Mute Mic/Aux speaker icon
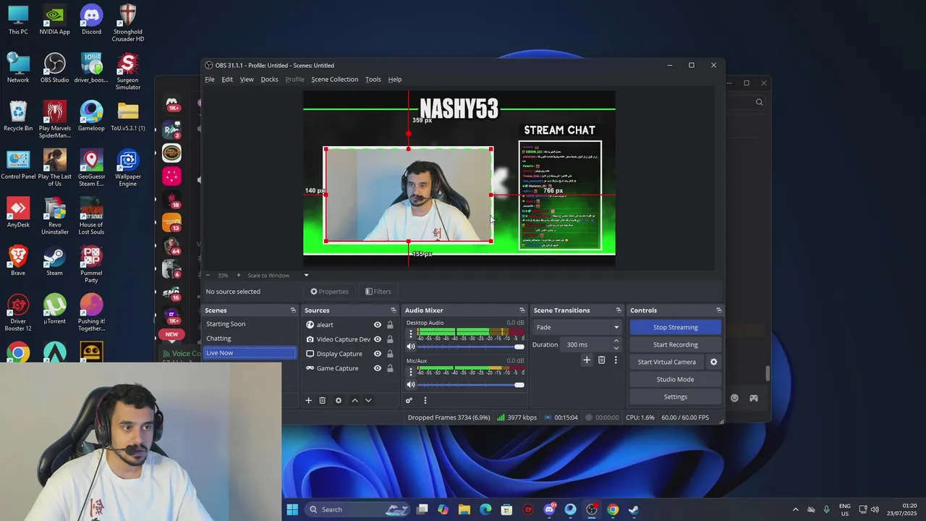Image resolution: width=926 pixels, height=521 pixels. pos(411,384)
